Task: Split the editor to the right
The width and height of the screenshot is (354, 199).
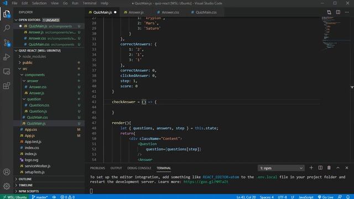Action: (x=338, y=12)
